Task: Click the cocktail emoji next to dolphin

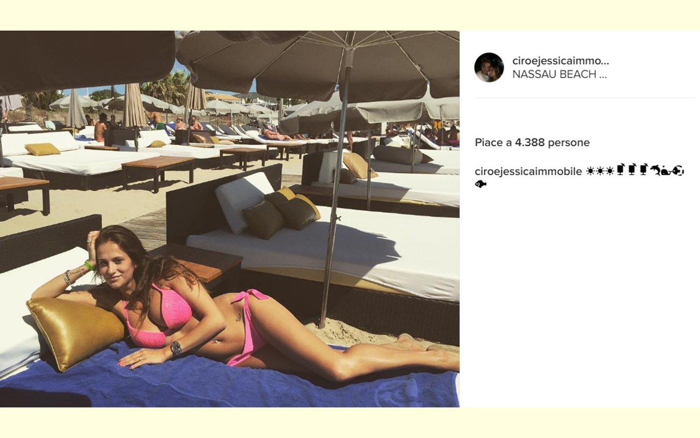Action: pos(643,169)
